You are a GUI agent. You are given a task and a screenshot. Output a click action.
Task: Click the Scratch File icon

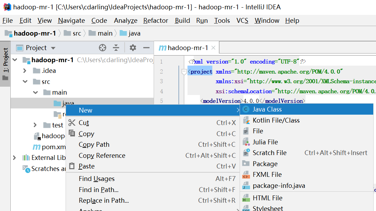pos(246,153)
